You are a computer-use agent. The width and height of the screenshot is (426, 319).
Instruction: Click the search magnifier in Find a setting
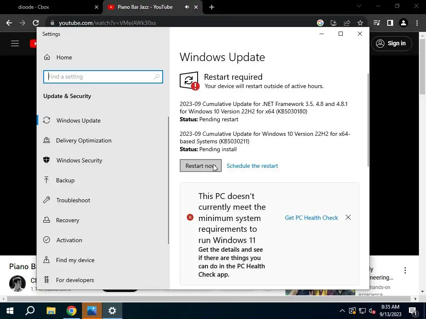click(x=157, y=77)
